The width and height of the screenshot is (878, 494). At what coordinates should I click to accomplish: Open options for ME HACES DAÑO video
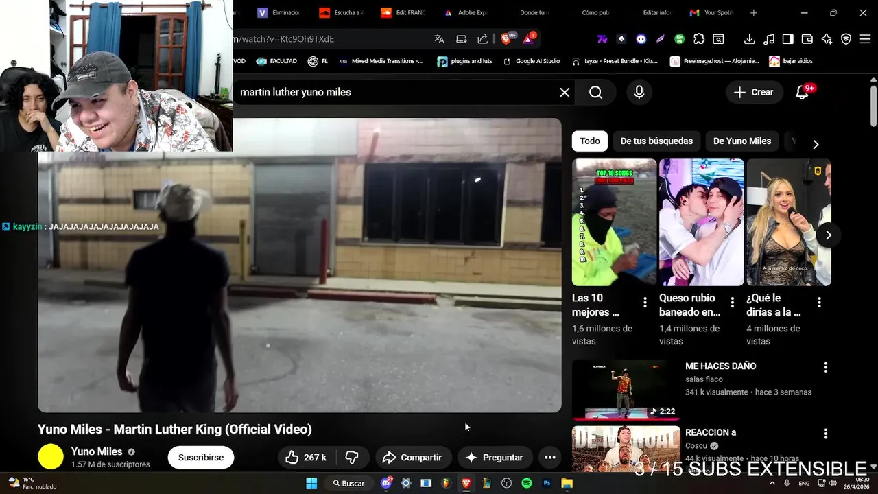[x=826, y=367]
